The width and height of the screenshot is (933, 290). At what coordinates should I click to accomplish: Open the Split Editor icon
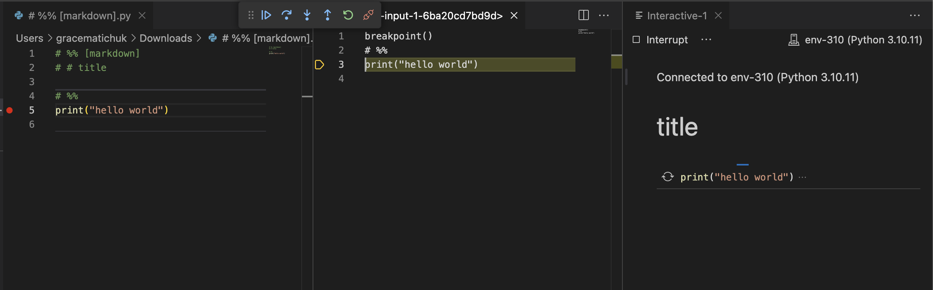click(x=584, y=15)
